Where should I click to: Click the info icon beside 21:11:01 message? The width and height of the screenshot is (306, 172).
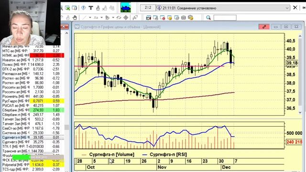[x=159, y=8]
